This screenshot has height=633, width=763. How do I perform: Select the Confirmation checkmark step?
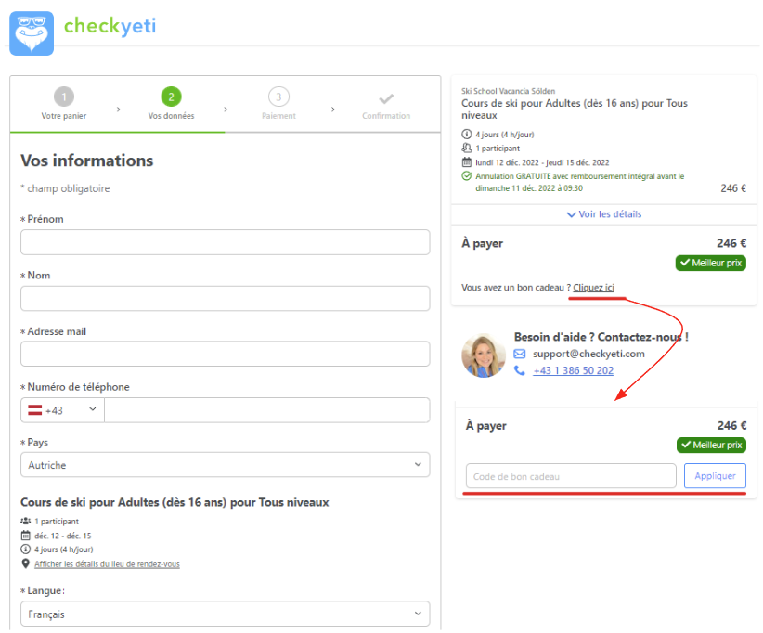[x=386, y=106]
